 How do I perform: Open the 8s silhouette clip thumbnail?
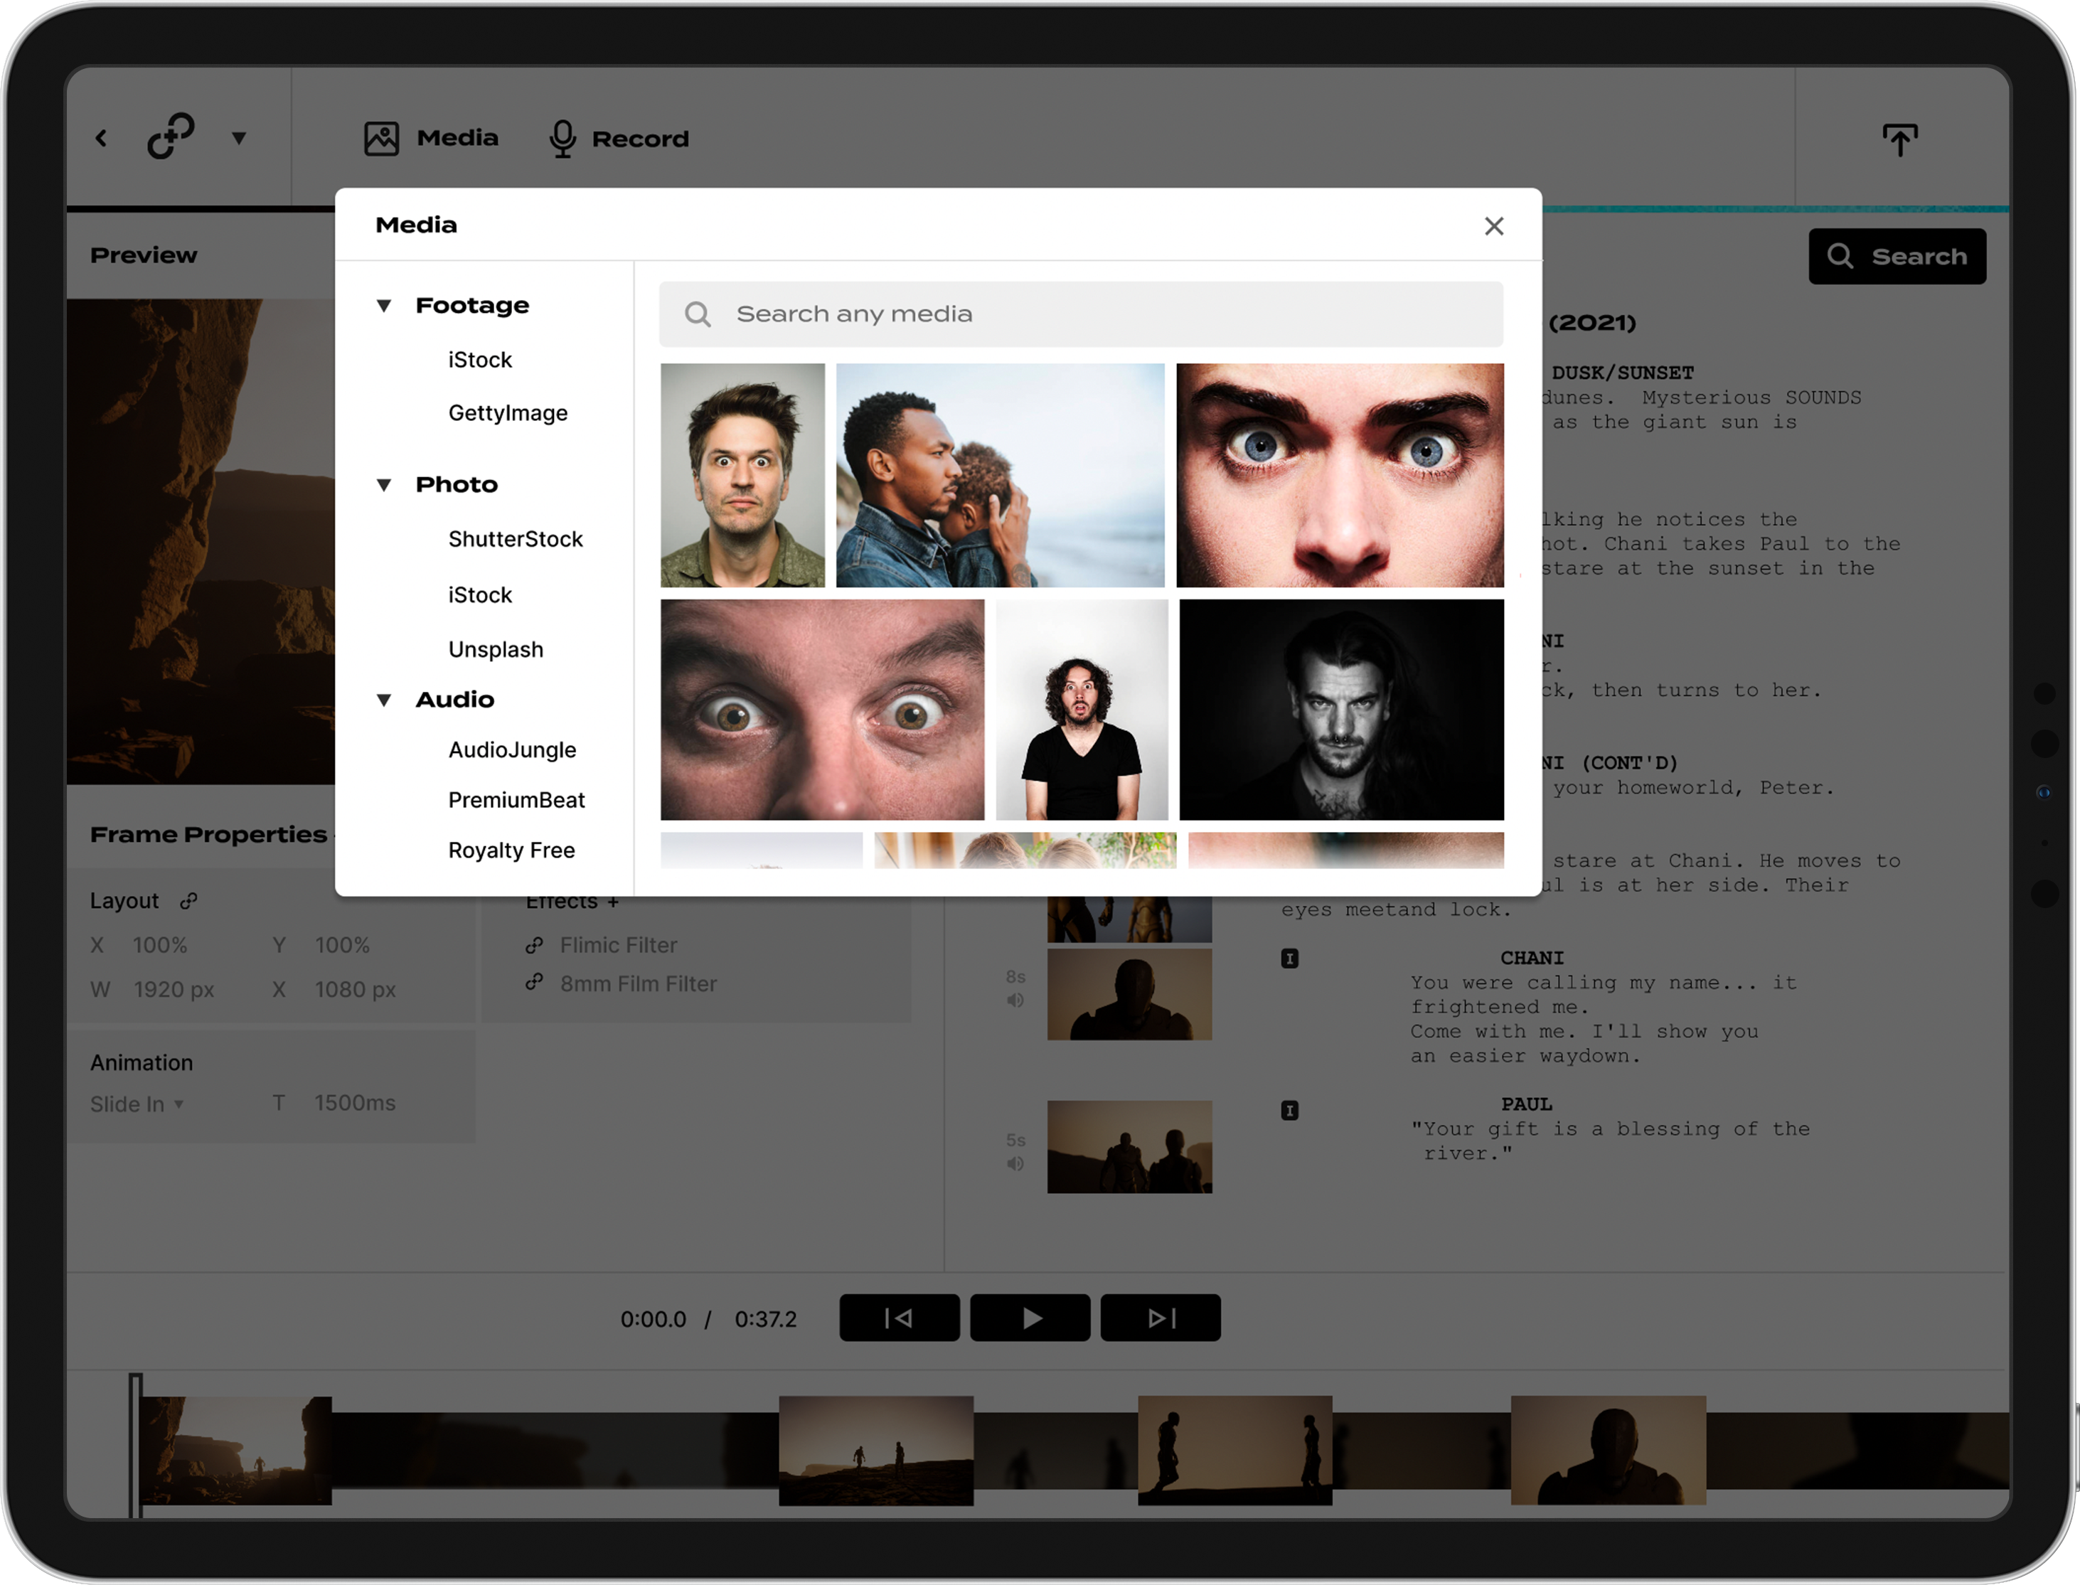(1129, 994)
